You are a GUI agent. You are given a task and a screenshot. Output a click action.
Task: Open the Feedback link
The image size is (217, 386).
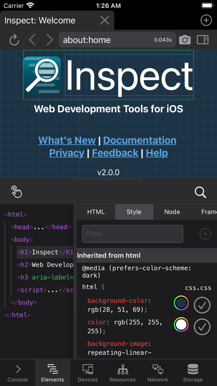(x=115, y=153)
